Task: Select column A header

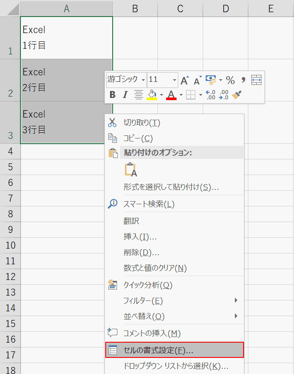Action: tap(67, 9)
